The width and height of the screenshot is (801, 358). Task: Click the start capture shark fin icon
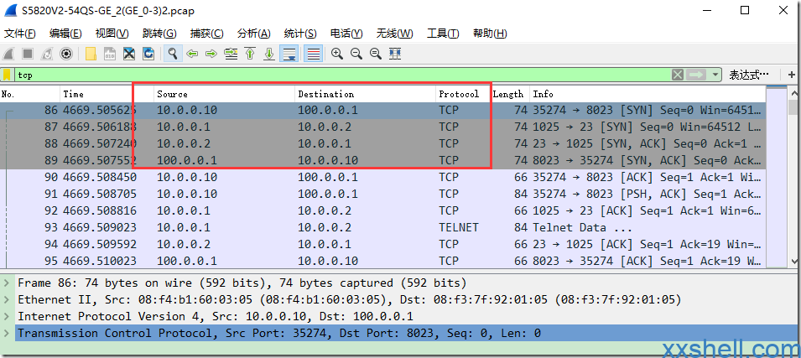pos(8,54)
